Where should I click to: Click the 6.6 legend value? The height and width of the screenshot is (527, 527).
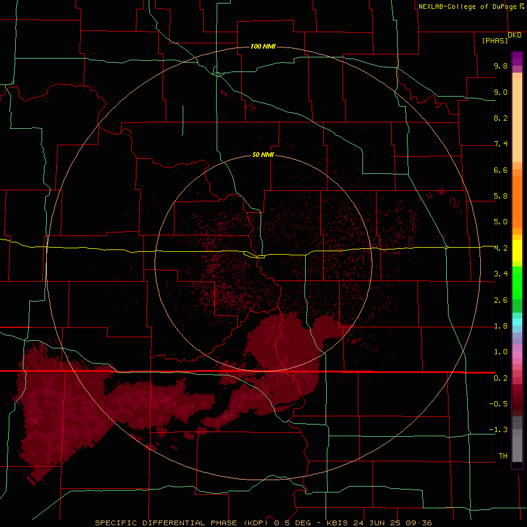click(x=501, y=170)
